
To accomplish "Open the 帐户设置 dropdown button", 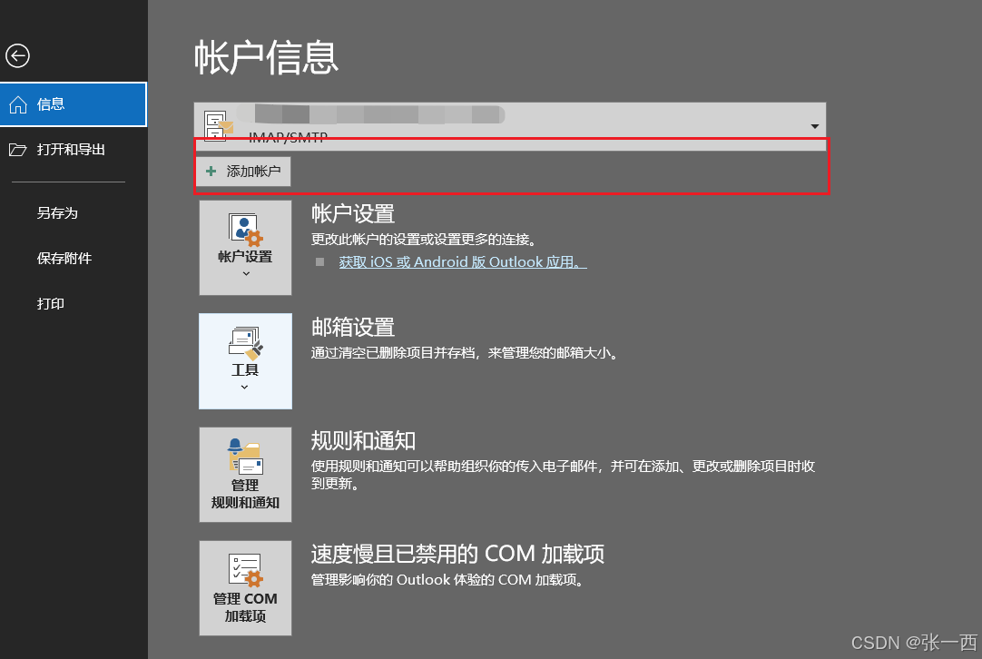I will [245, 248].
